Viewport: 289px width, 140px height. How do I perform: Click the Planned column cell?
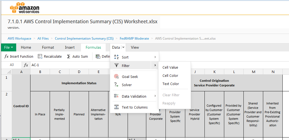[79, 114]
